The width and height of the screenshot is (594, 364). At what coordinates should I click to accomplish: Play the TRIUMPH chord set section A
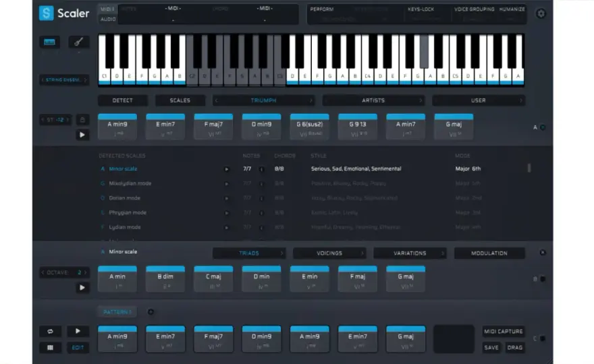tap(82, 135)
